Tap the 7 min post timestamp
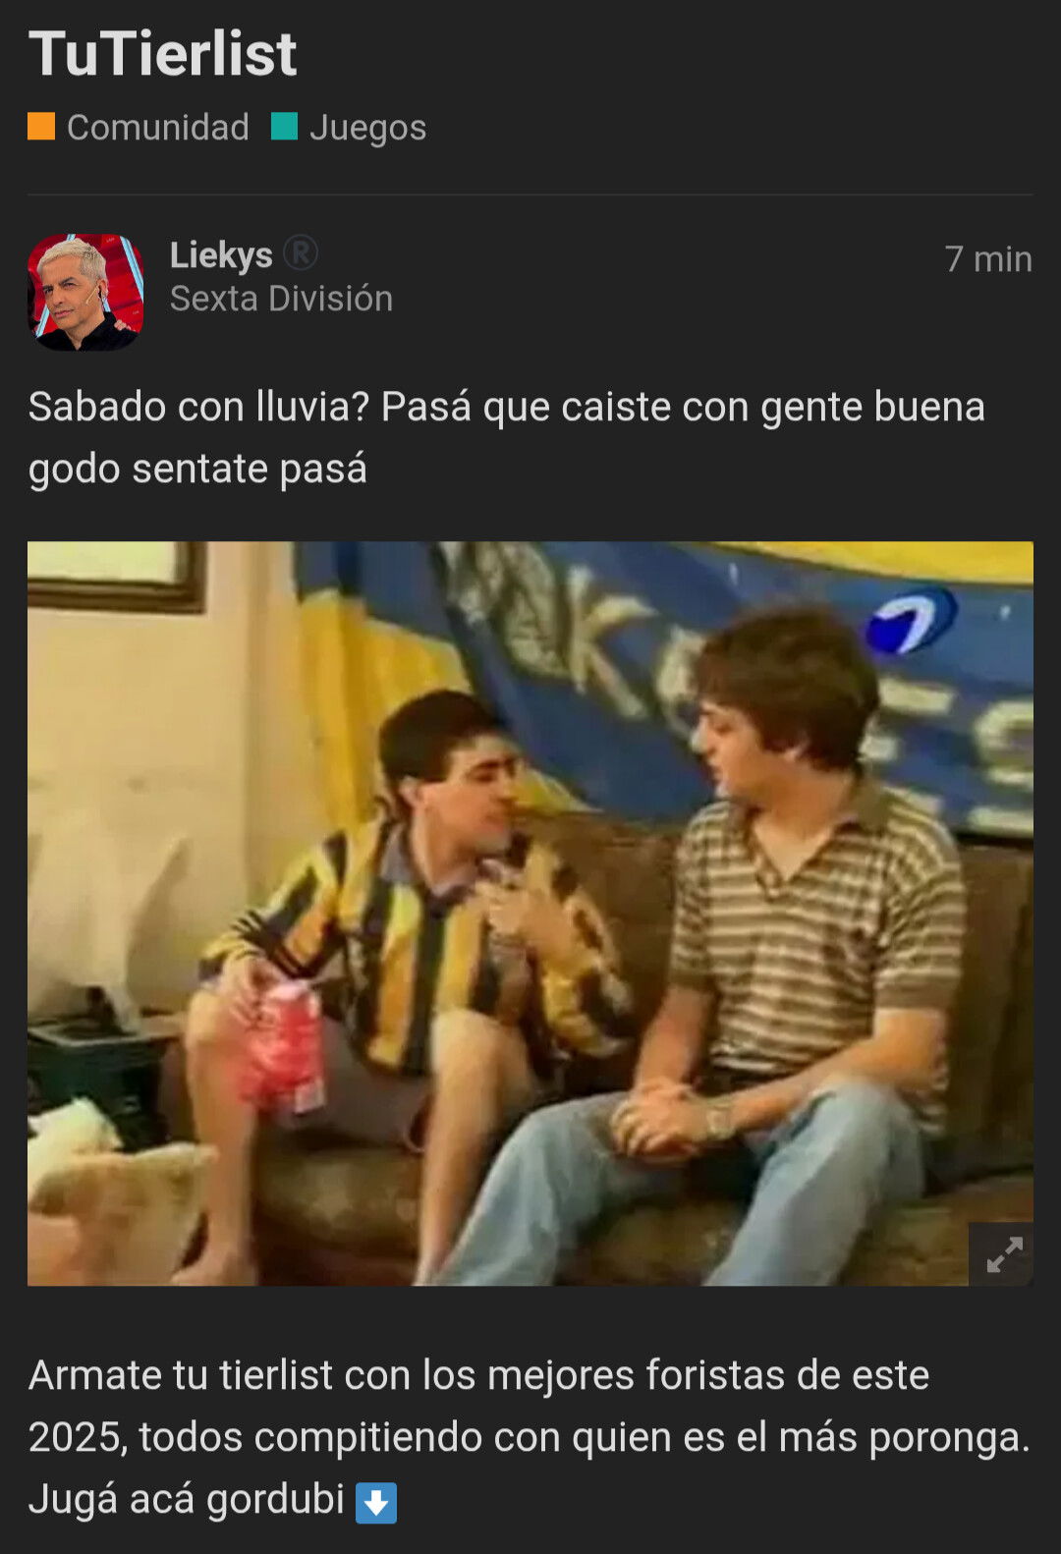The width and height of the screenshot is (1061, 1554). (x=988, y=259)
